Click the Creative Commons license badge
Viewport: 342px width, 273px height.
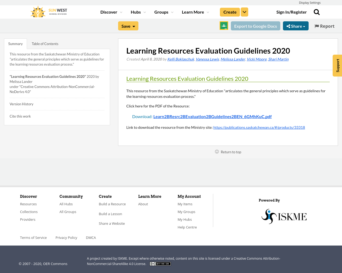coord(160,263)
